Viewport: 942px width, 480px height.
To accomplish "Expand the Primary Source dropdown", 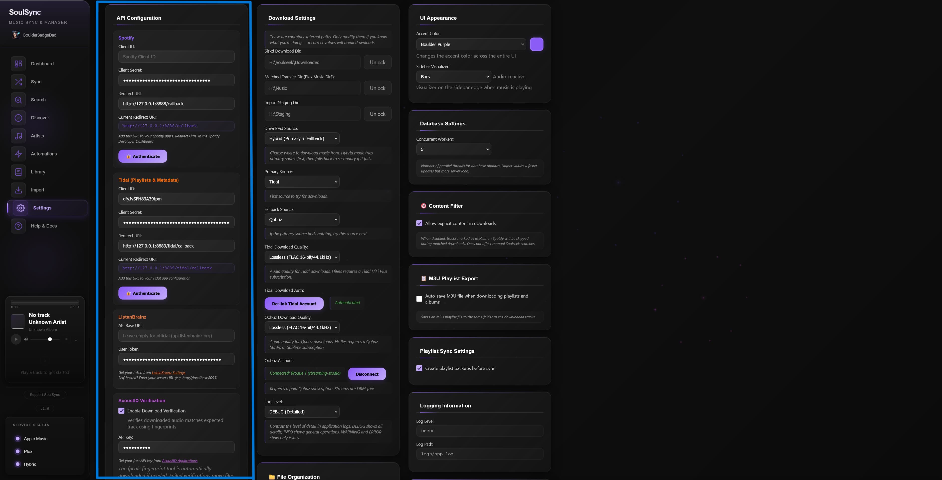I will click(x=302, y=182).
